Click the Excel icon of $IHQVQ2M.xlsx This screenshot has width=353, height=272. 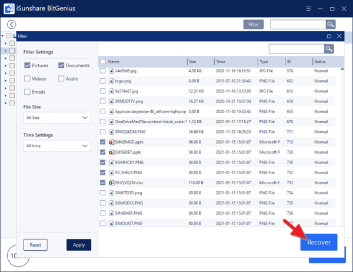tap(111, 183)
